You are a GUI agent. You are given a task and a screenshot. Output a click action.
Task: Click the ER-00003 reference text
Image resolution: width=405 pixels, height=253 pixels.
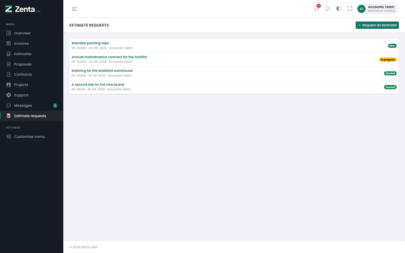(x=79, y=76)
